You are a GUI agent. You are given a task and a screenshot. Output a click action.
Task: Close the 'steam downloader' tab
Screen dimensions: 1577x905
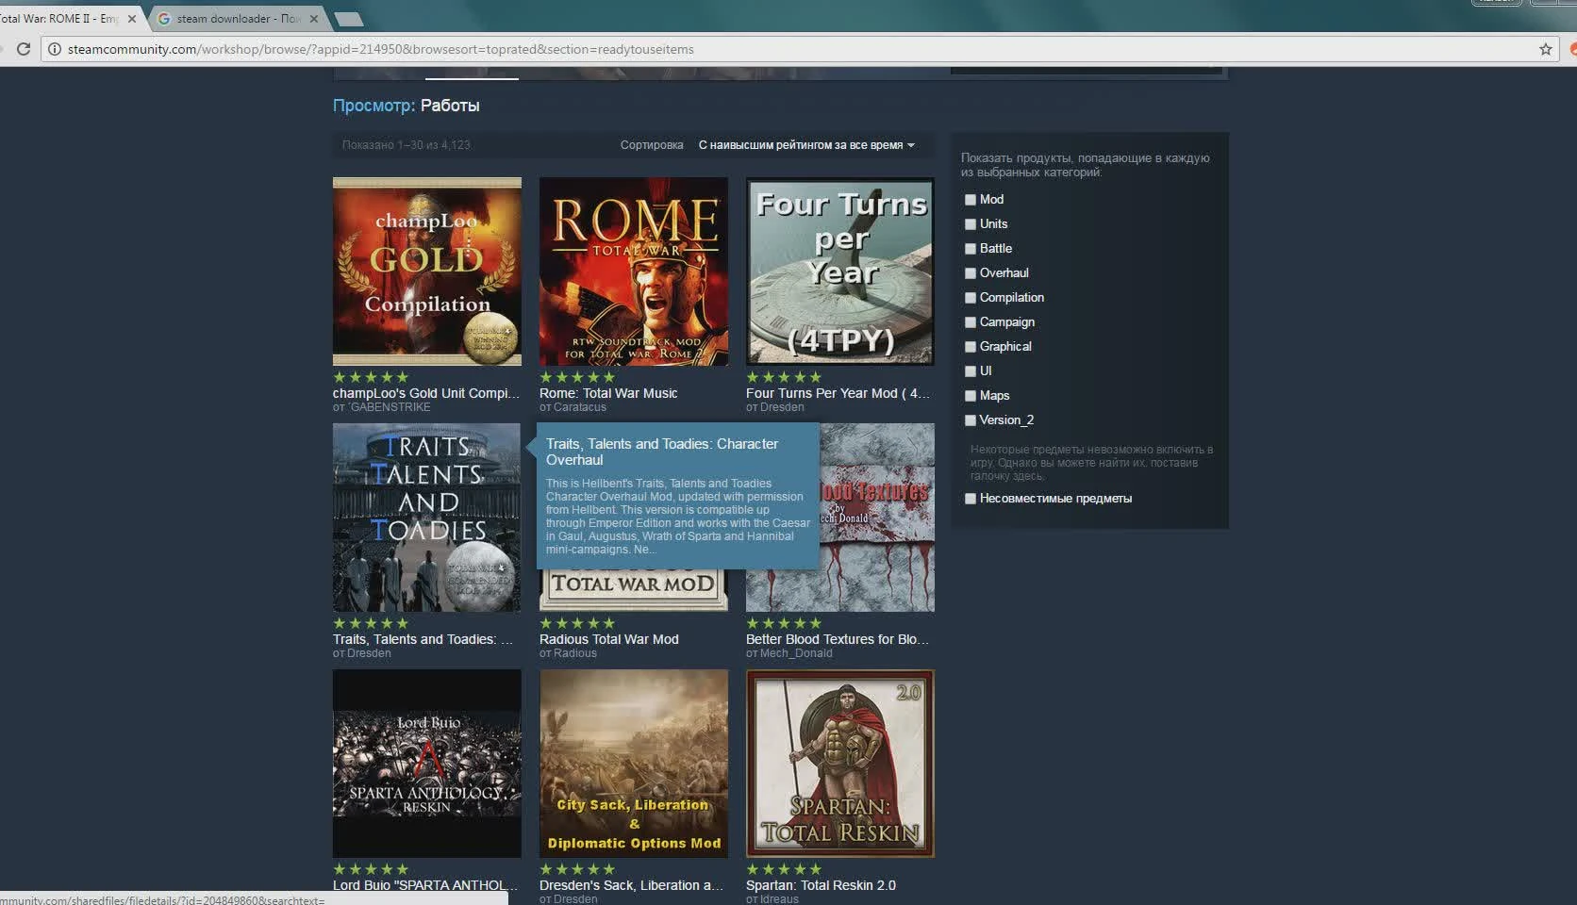314,17
